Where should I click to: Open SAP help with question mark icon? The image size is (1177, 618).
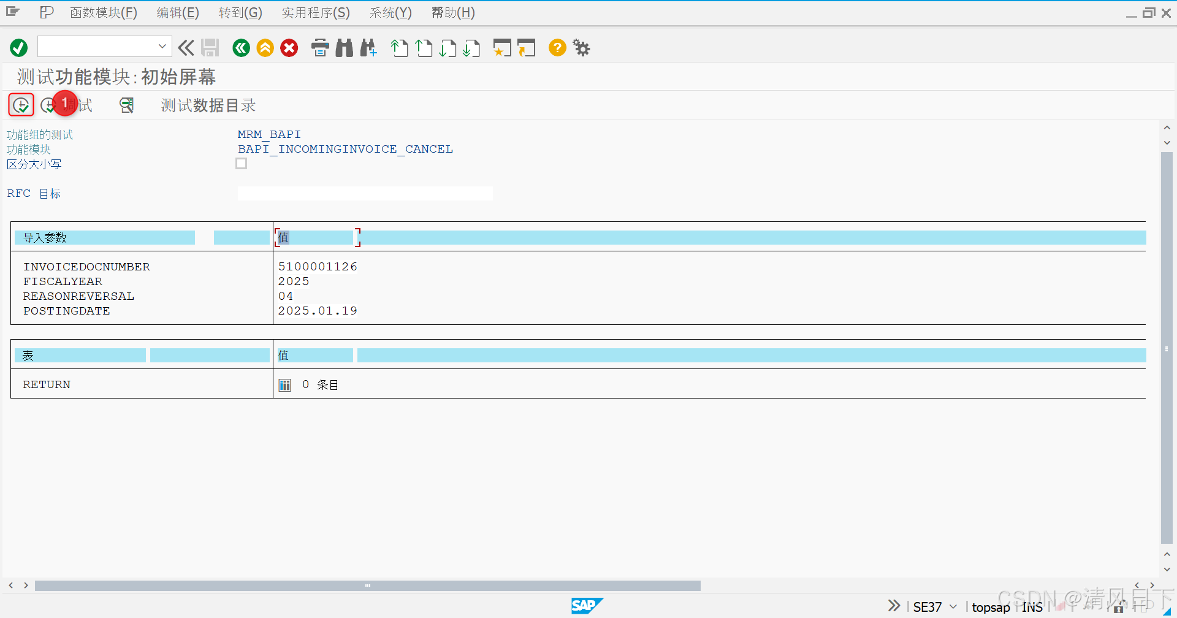557,48
